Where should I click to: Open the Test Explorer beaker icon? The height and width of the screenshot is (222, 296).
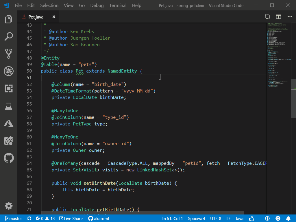coord(9,106)
